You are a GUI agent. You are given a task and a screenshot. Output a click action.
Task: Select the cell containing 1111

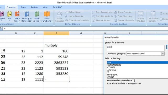pos(35,79)
